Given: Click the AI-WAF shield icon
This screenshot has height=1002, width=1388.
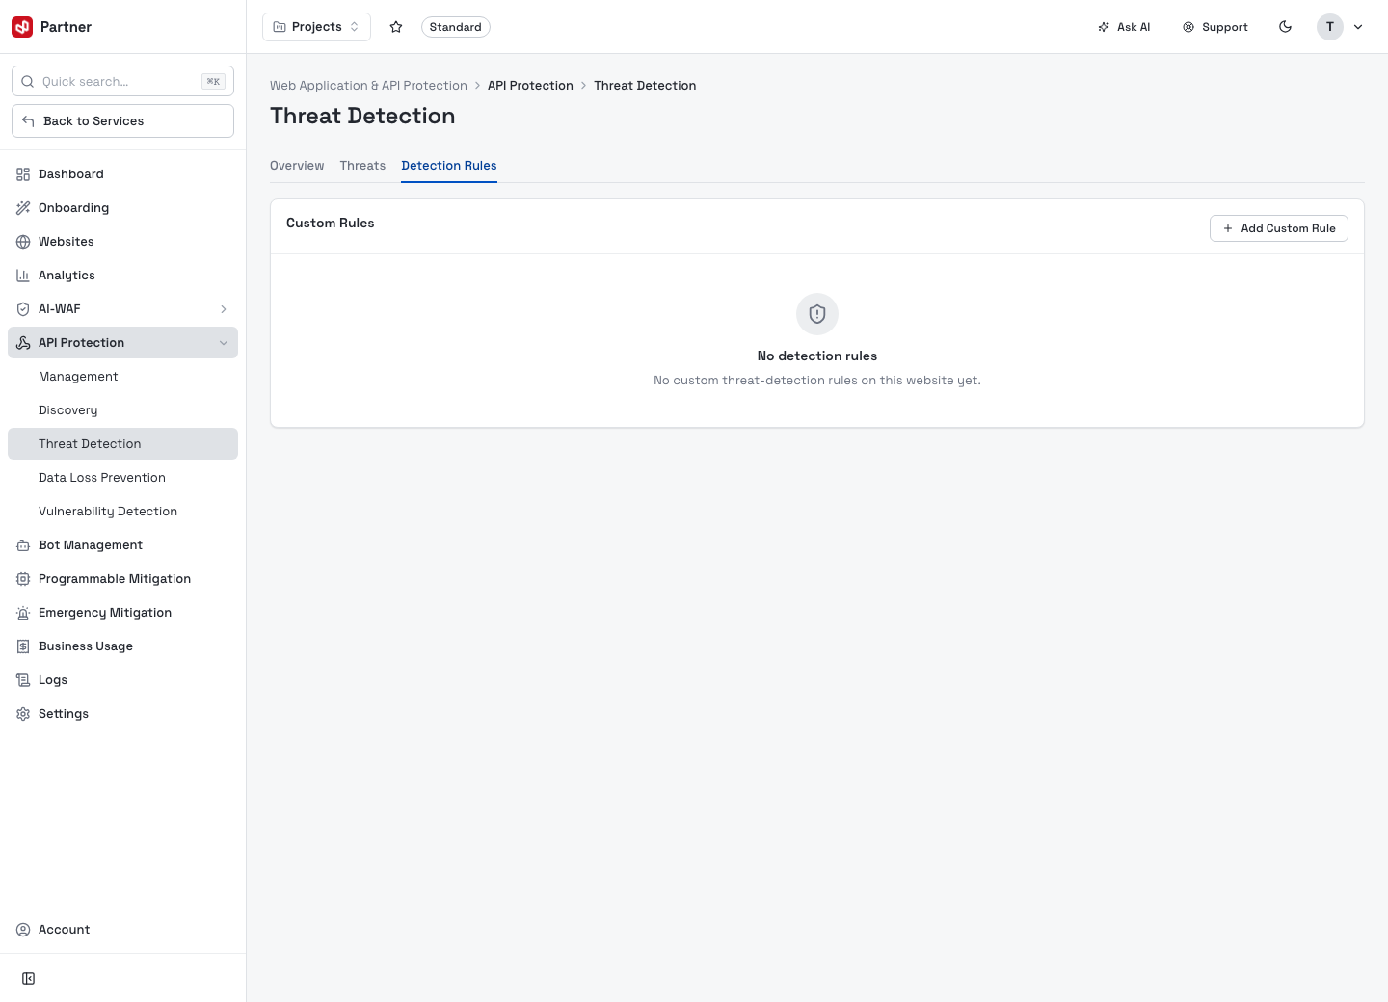Looking at the screenshot, I should point(23,309).
